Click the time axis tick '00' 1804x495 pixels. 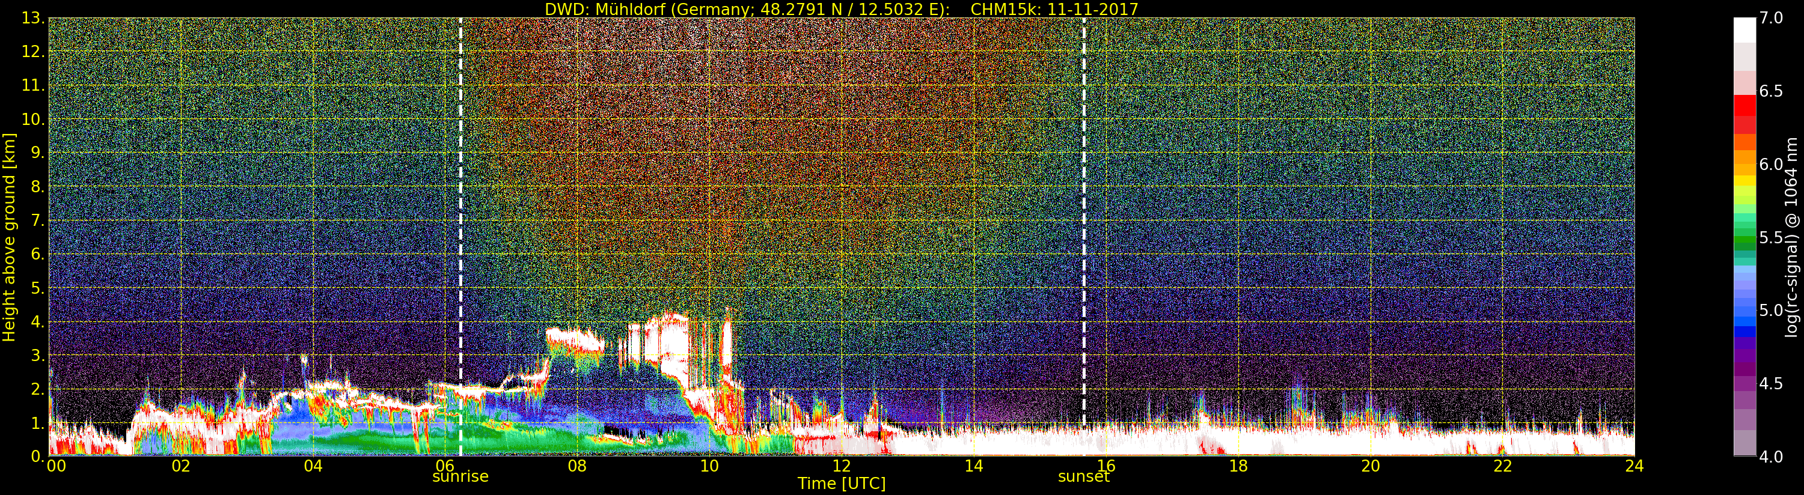pyautogui.click(x=56, y=466)
